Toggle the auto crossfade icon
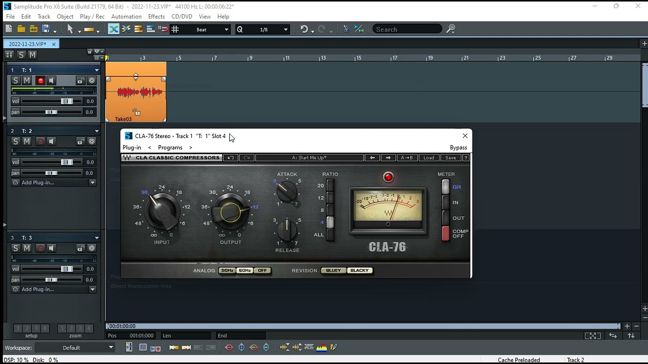 coord(114,29)
